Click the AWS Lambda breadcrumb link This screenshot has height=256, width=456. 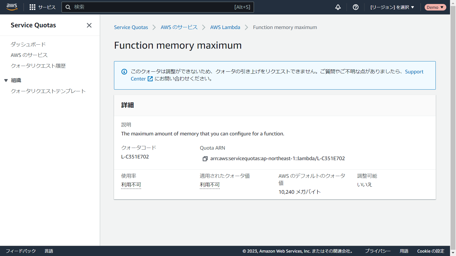point(225,27)
